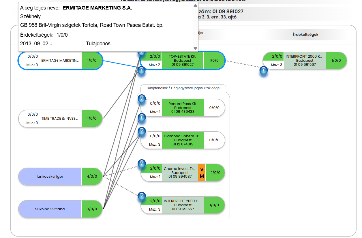Image resolution: width=362 pixels, height=238 pixels.
Task: Click the T badge below Renard Pass Kft.
Action: click(x=141, y=117)
